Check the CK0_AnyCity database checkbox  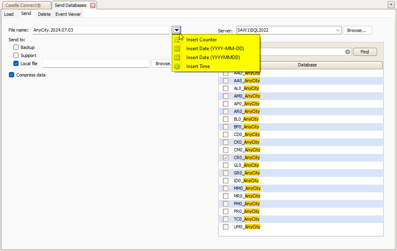(x=226, y=142)
